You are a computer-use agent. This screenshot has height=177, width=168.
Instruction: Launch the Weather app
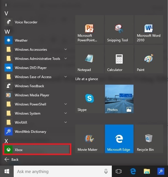pos(37,40)
